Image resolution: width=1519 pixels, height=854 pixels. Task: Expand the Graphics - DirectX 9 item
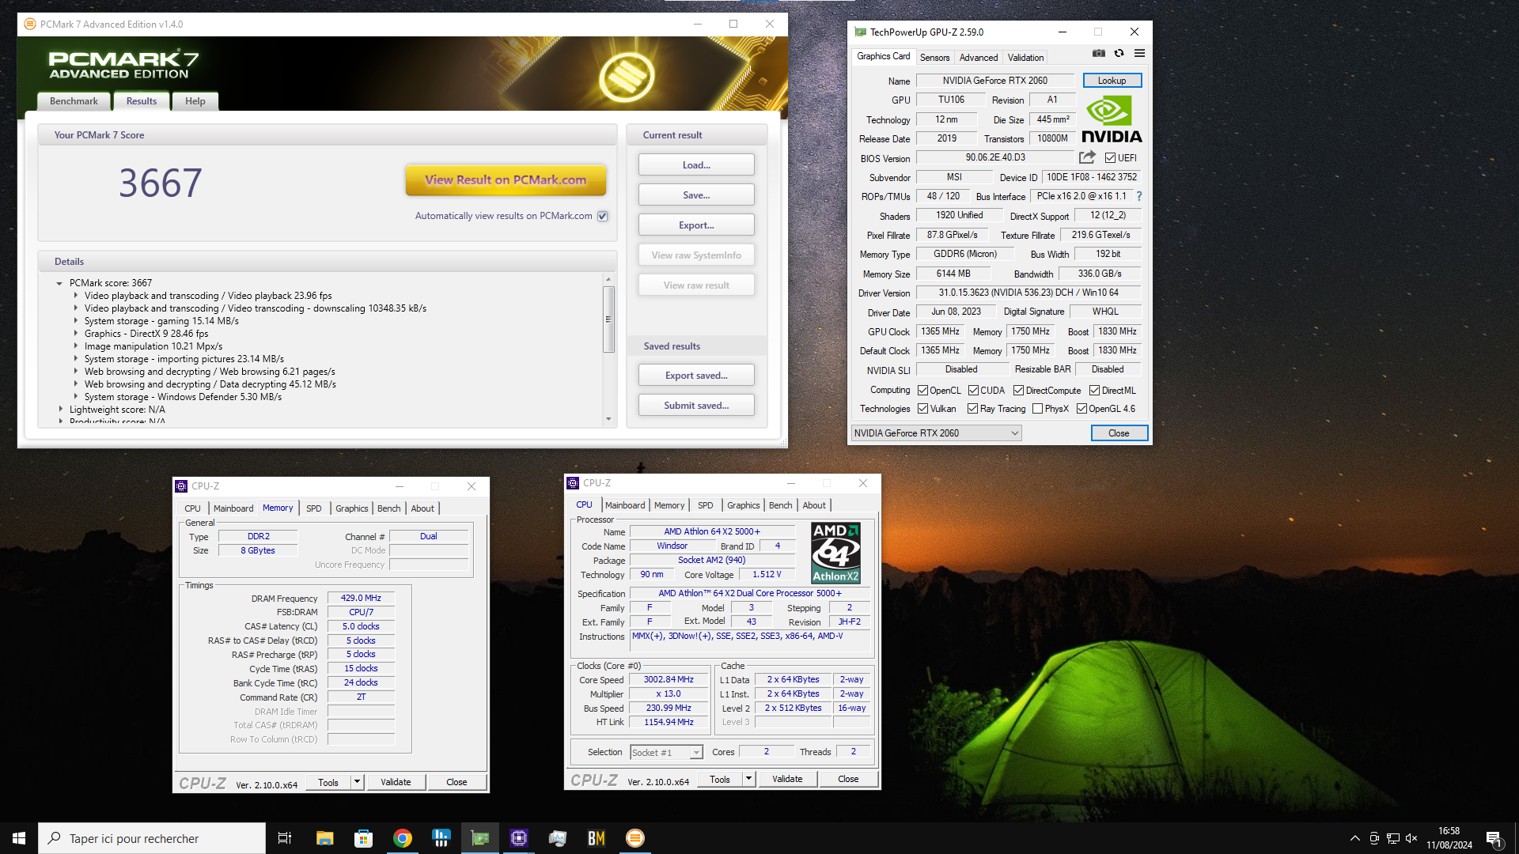click(x=76, y=334)
